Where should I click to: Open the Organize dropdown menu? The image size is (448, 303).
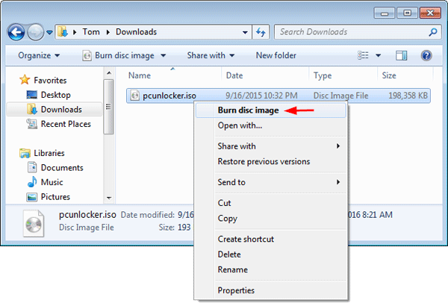[40, 55]
